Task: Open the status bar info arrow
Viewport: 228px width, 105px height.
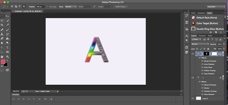Action: 58,92
